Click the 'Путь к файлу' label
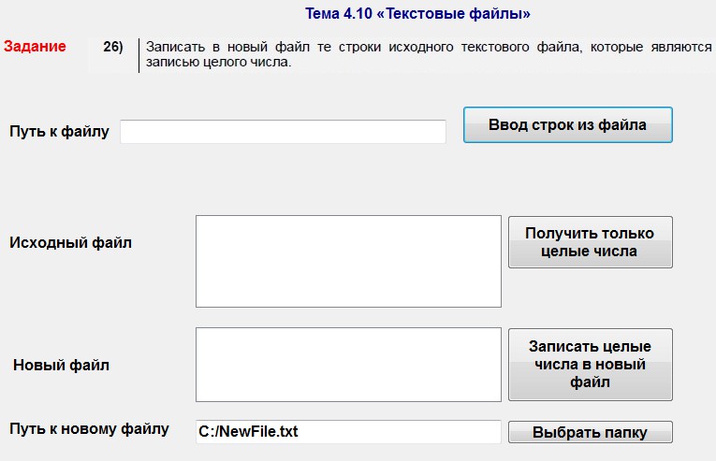716x461 pixels. [59, 132]
